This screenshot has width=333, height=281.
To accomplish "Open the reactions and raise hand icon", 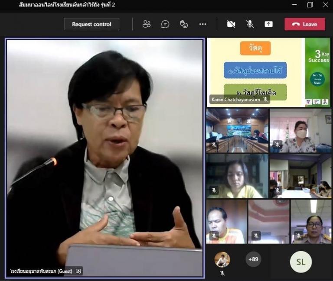I will pos(184,24).
